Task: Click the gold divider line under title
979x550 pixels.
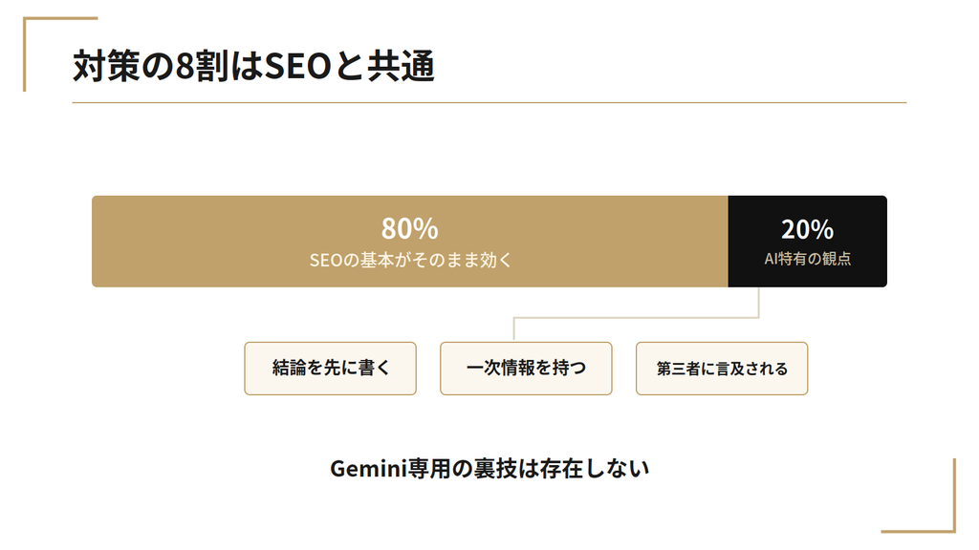Action: (x=489, y=102)
